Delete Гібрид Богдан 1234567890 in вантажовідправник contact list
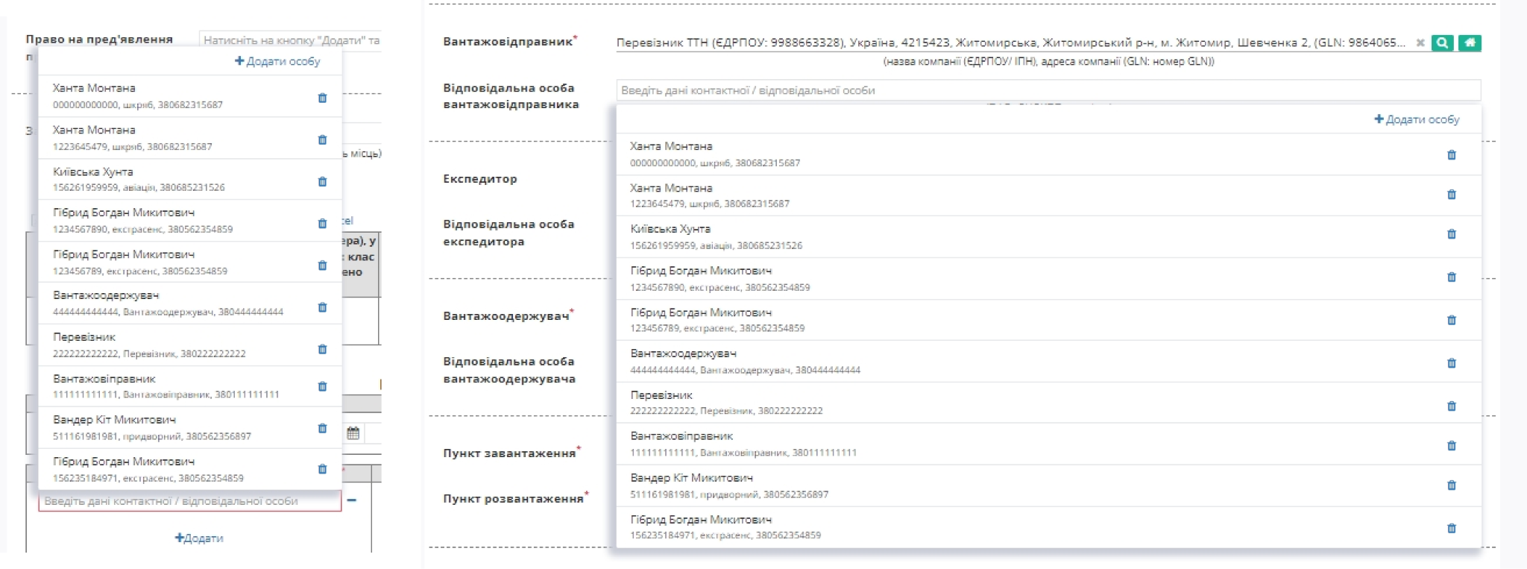The height and width of the screenshot is (569, 1527). click(x=1451, y=277)
